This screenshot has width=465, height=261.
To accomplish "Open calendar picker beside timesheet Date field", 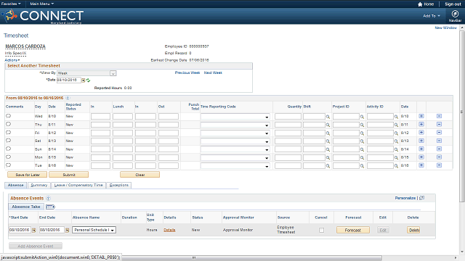I will tap(84, 80).
